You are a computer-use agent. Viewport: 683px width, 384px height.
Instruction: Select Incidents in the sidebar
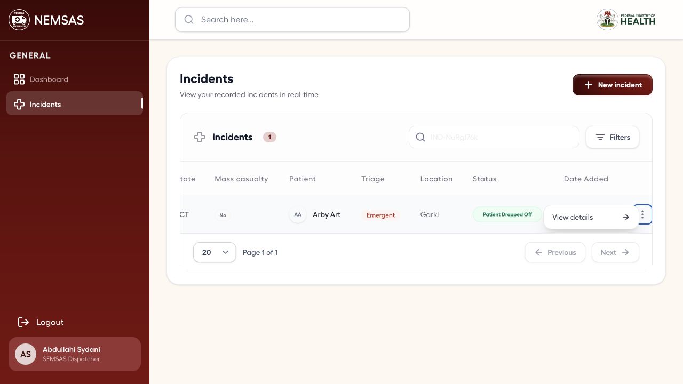[75, 103]
